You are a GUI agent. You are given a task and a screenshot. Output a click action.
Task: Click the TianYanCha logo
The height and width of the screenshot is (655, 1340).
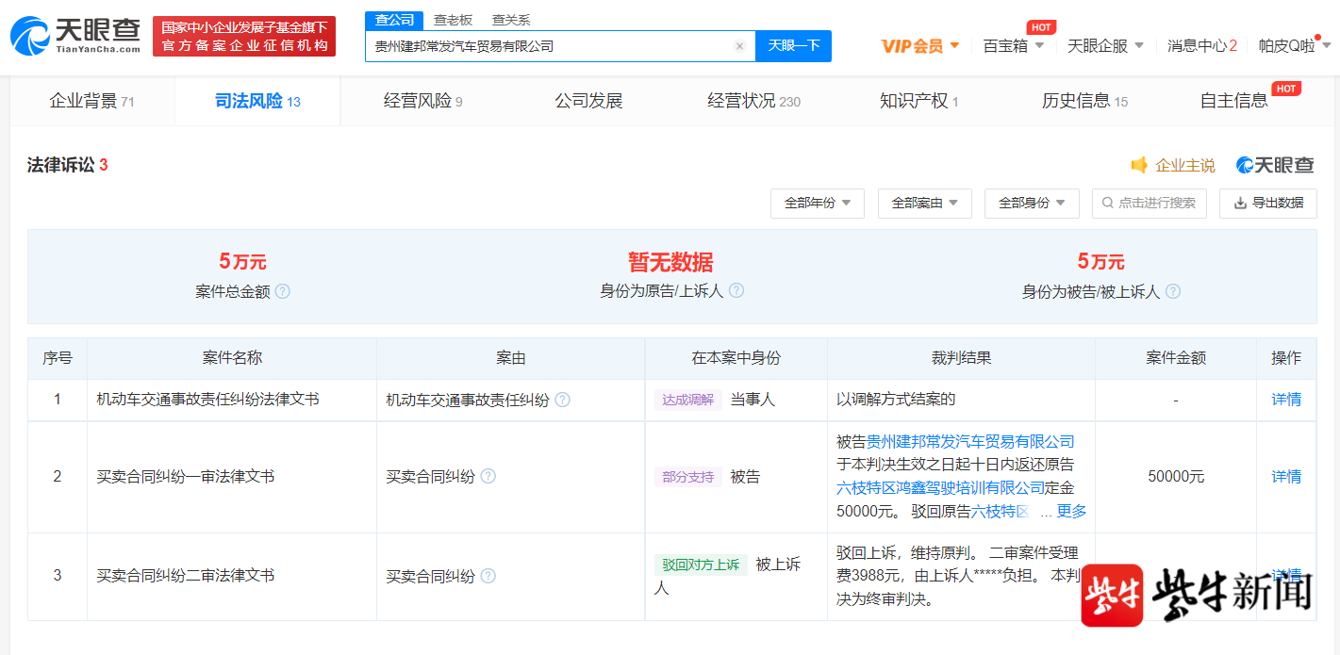point(75,36)
